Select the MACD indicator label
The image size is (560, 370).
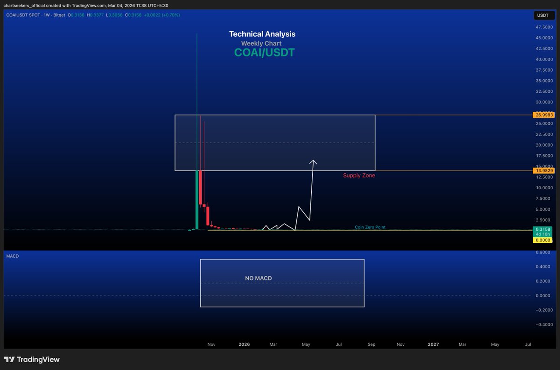coord(12,256)
